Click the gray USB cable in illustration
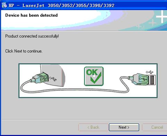This screenshot has width=167, height=136. tap(74, 90)
